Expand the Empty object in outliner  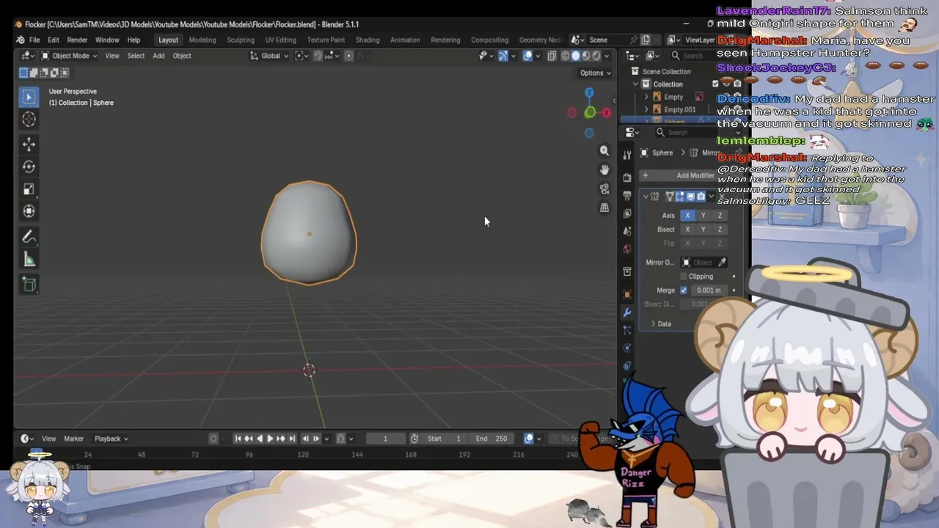point(646,97)
